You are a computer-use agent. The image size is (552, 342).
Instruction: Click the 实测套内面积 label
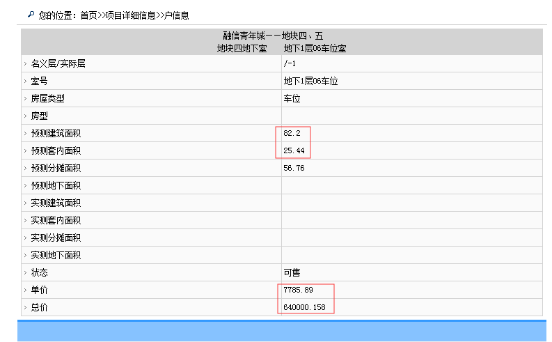pos(56,221)
